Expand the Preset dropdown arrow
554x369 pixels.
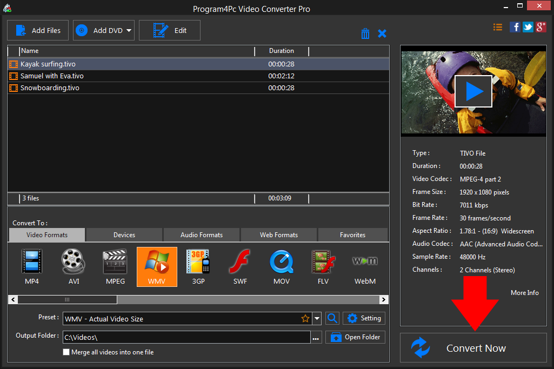pos(317,319)
